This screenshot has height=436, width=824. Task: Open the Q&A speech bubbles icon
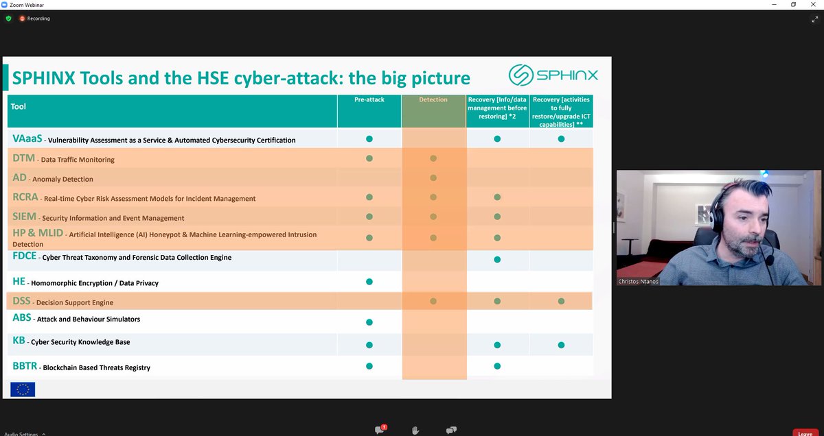point(451,430)
